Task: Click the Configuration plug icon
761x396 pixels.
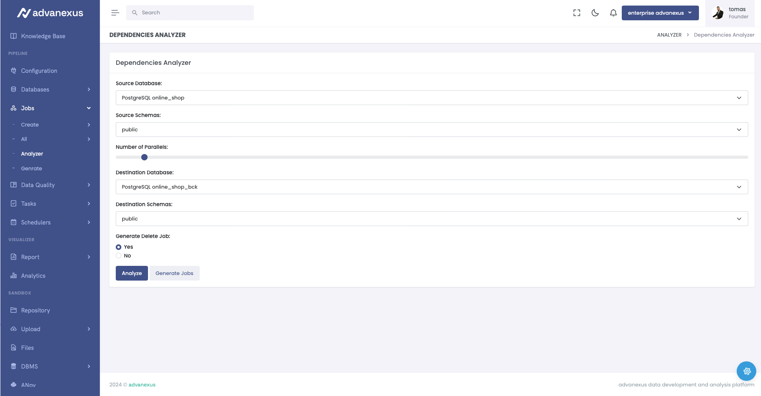Action: pos(14,70)
